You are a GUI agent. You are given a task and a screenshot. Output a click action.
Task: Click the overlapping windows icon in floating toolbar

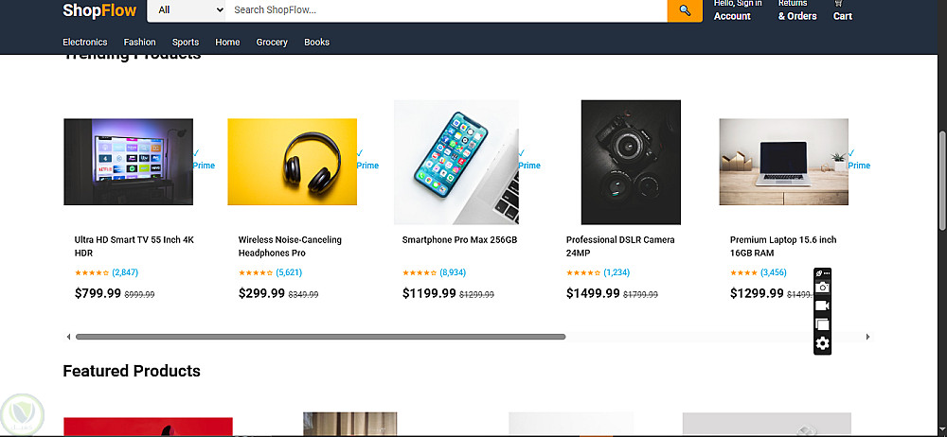click(822, 324)
